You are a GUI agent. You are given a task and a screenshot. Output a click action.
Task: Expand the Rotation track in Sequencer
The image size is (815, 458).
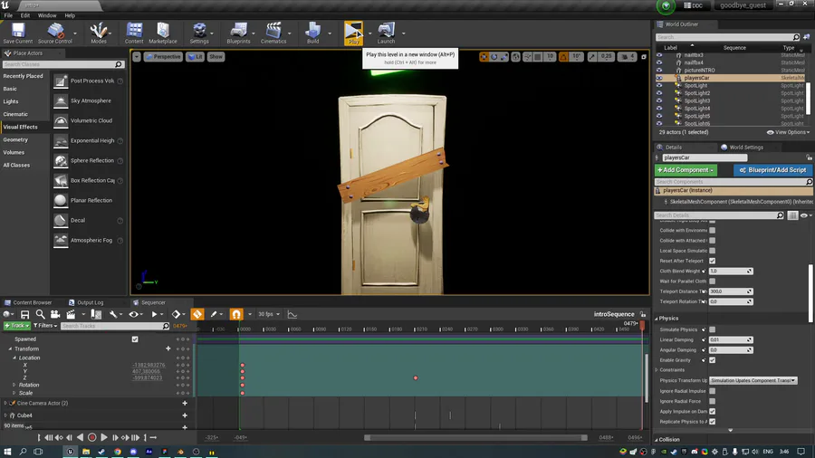click(x=14, y=385)
